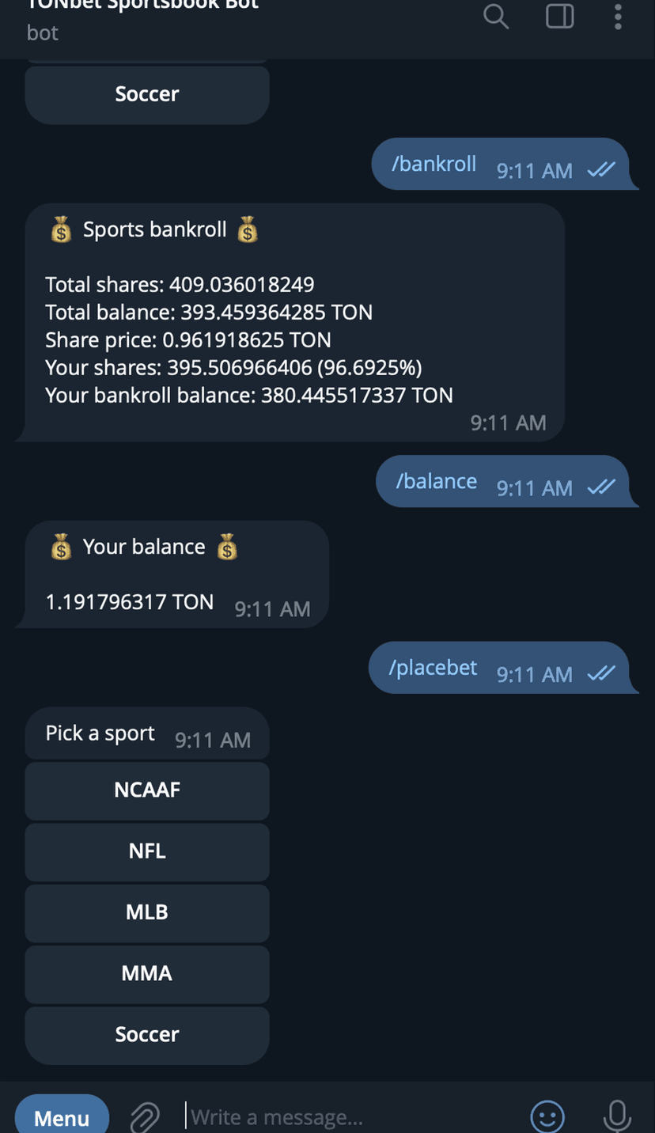Click the microphone voice message icon

(617, 1116)
